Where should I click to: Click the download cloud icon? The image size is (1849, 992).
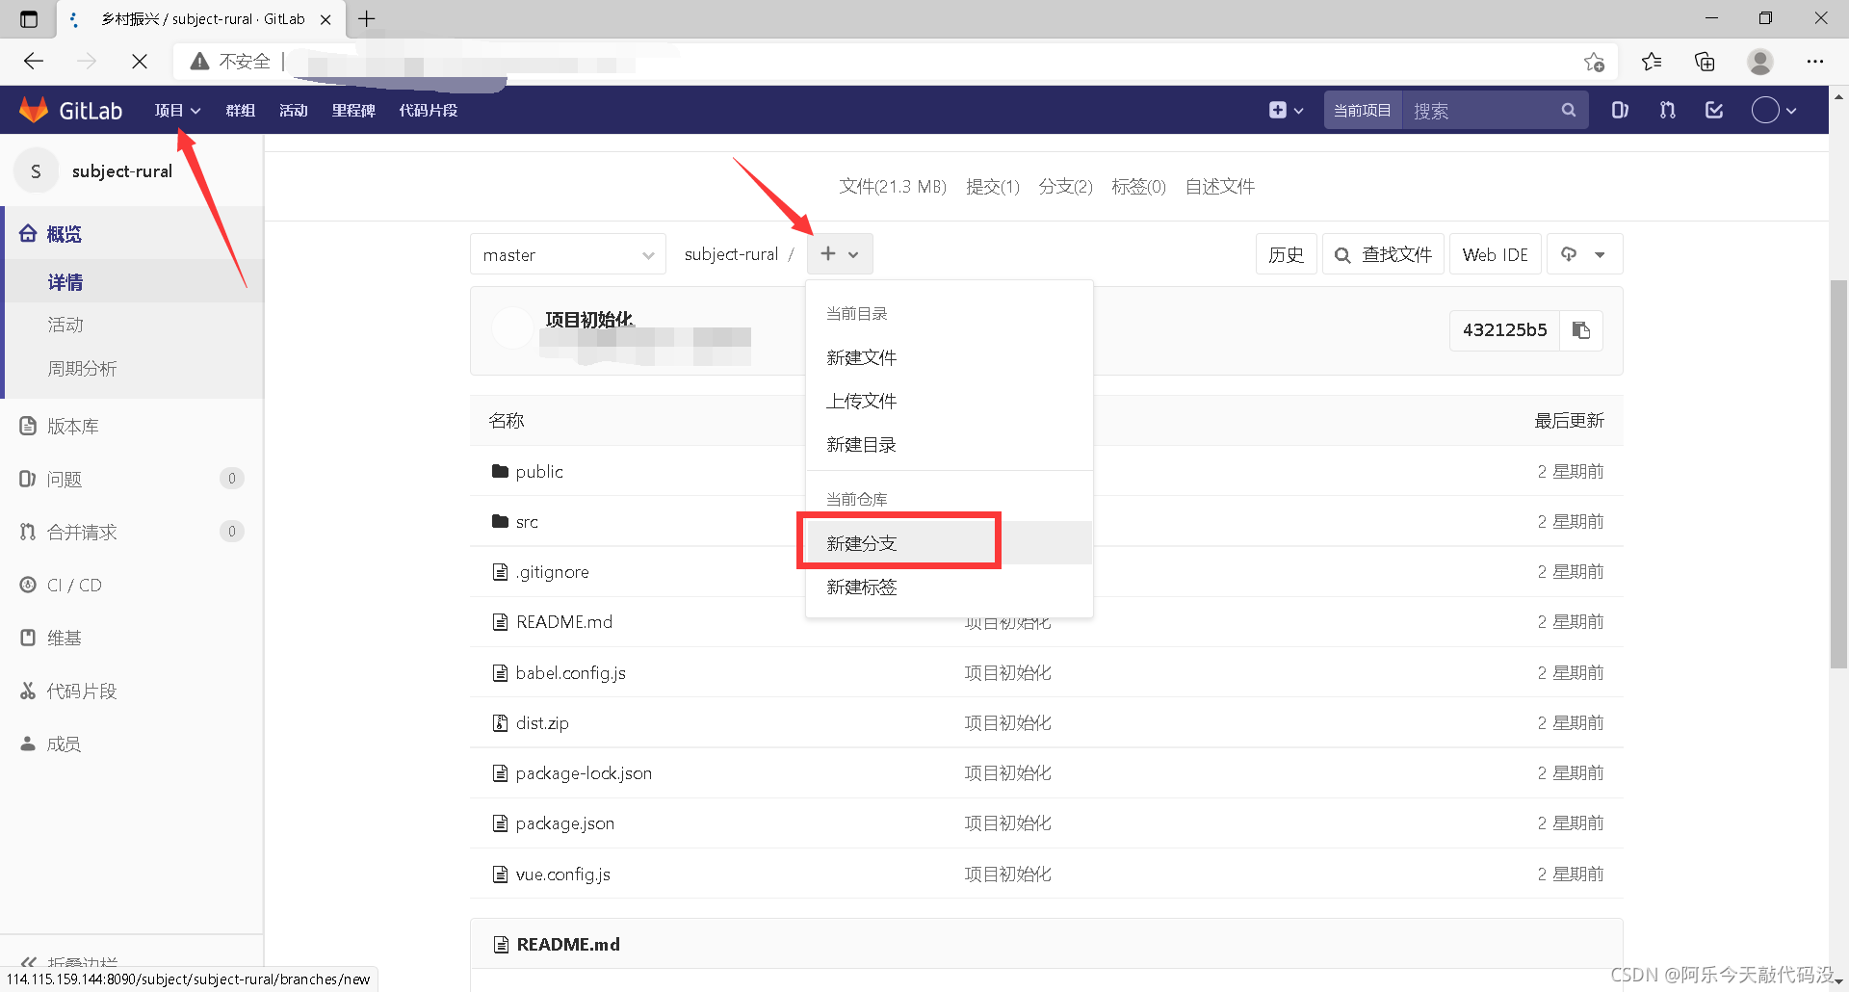1569,254
